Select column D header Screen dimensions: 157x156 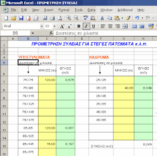click(66, 39)
